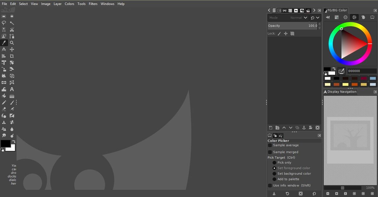
Task: Open the layer Mode dropdown
Action: point(288,18)
